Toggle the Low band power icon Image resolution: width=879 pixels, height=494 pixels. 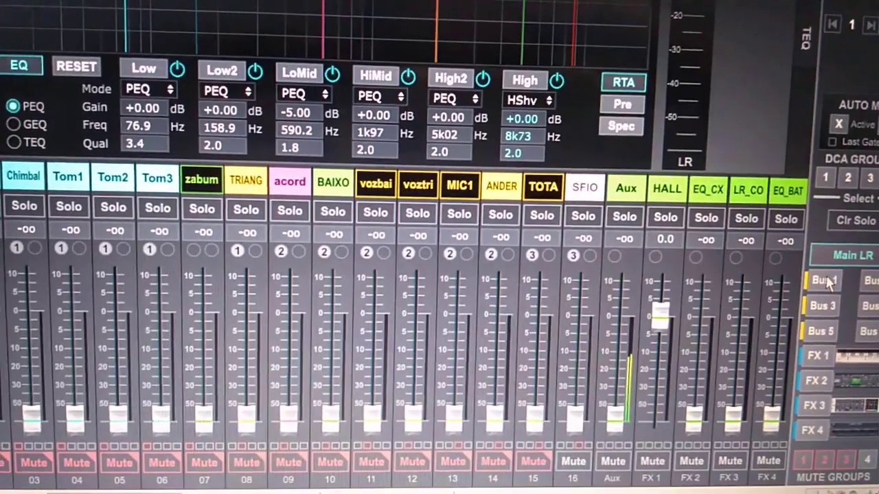tap(177, 69)
